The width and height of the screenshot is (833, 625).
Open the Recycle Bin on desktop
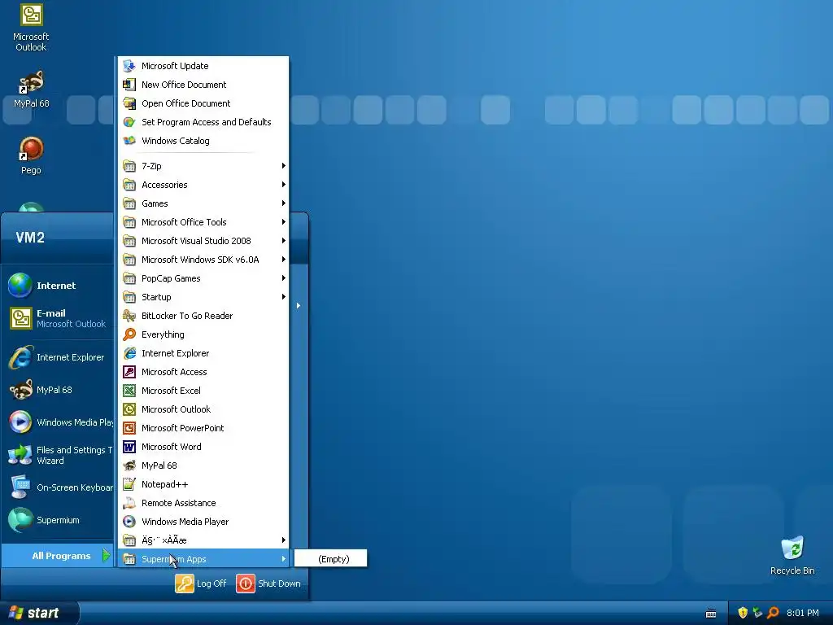pyautogui.click(x=792, y=556)
